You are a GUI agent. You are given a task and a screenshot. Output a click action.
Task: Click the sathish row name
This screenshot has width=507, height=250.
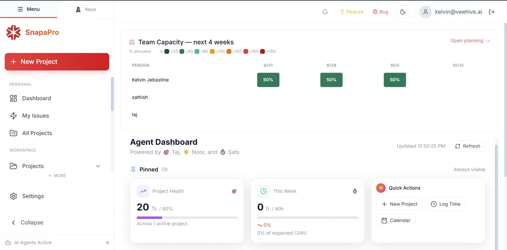(x=140, y=97)
